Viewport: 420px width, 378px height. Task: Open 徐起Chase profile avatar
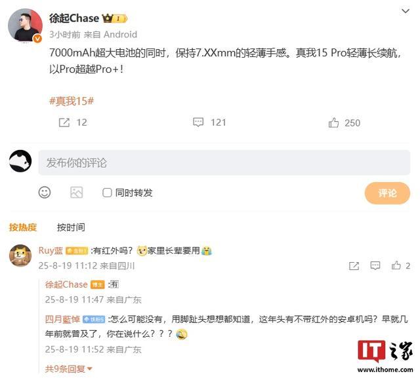pos(25,26)
